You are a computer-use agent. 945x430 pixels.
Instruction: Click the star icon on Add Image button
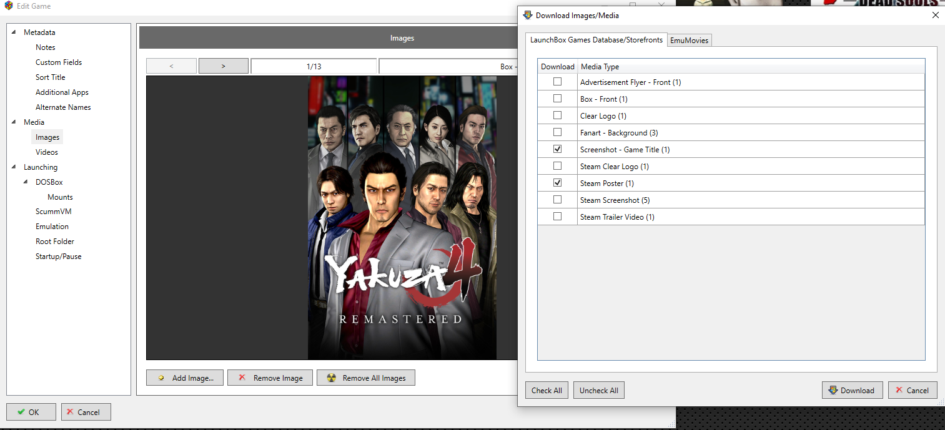click(x=162, y=378)
